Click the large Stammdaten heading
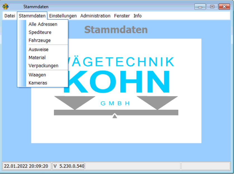Image resolution: width=234 pixels, height=174 pixels. coord(116,30)
